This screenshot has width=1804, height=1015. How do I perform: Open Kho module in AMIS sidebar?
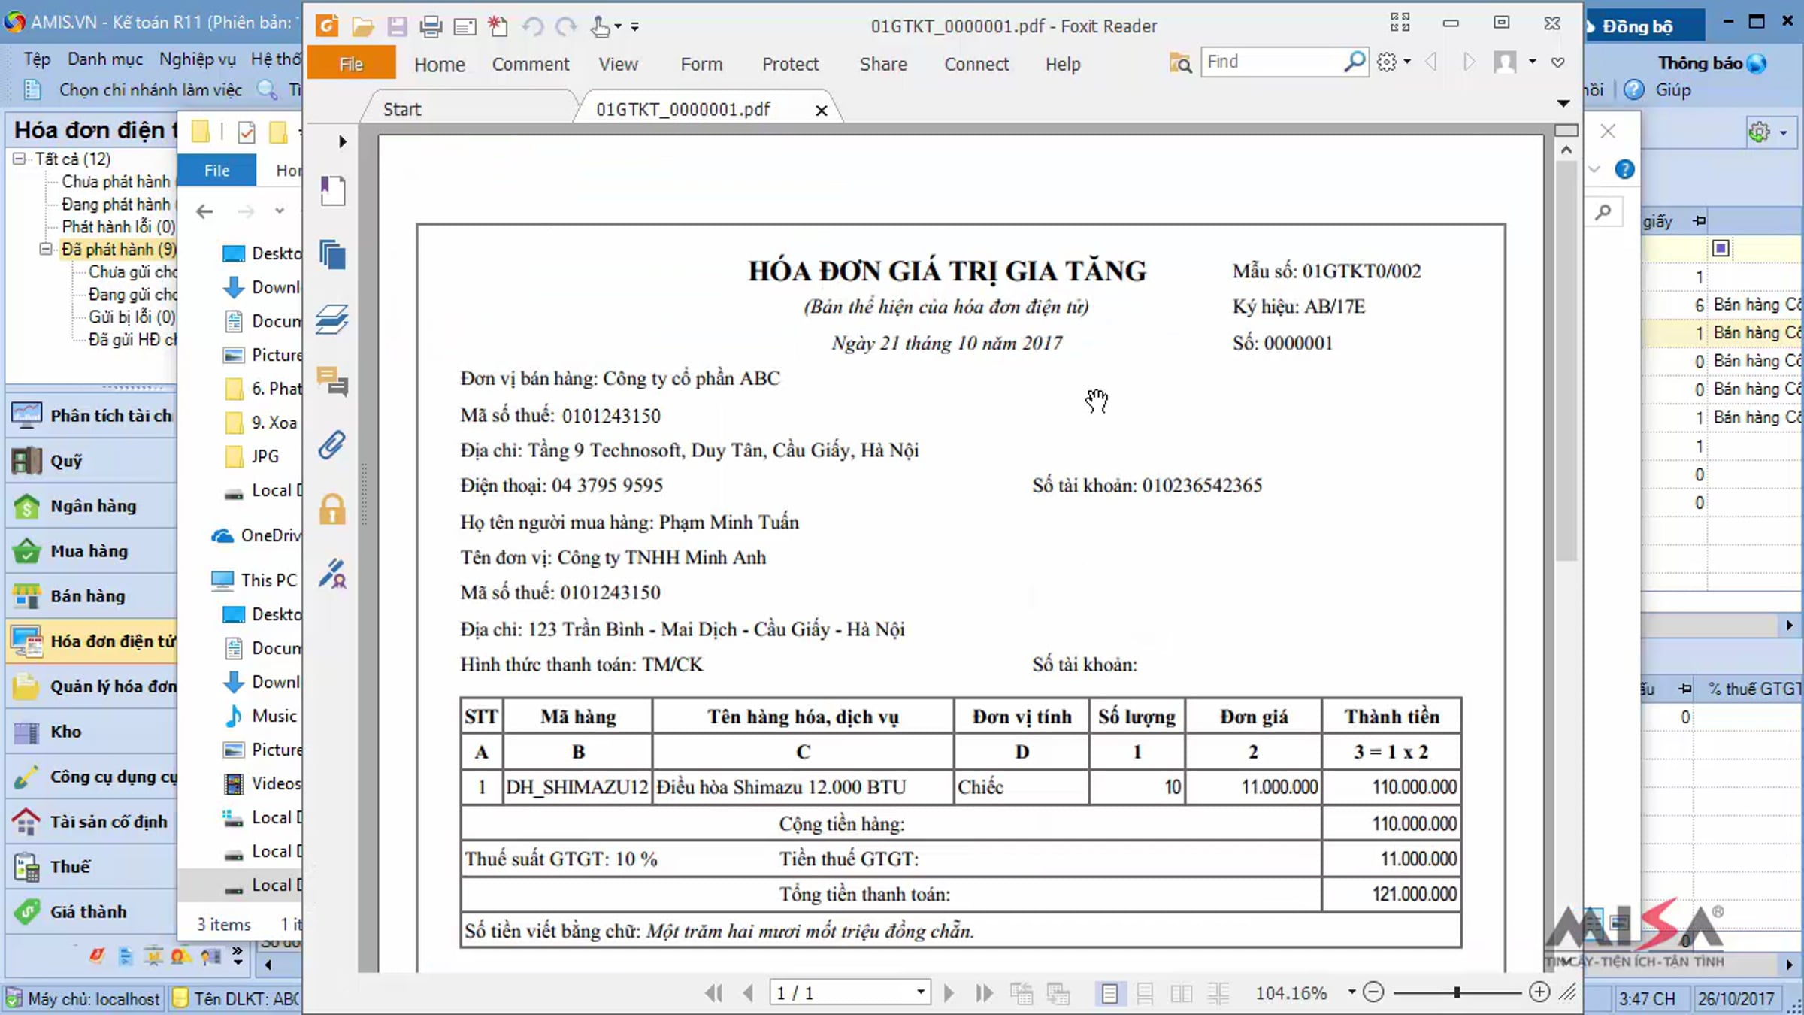(92, 732)
